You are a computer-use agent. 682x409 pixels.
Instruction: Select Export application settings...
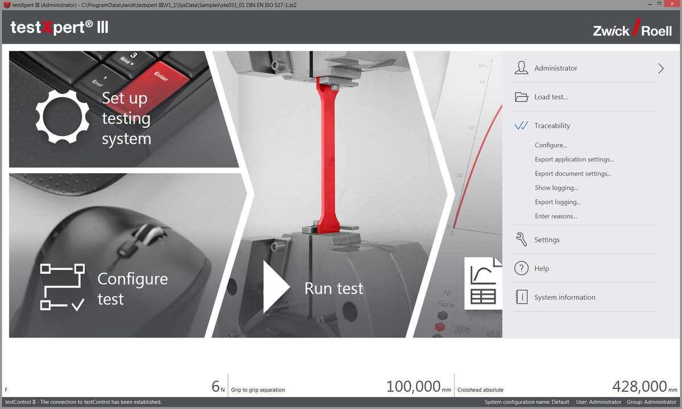[574, 160]
